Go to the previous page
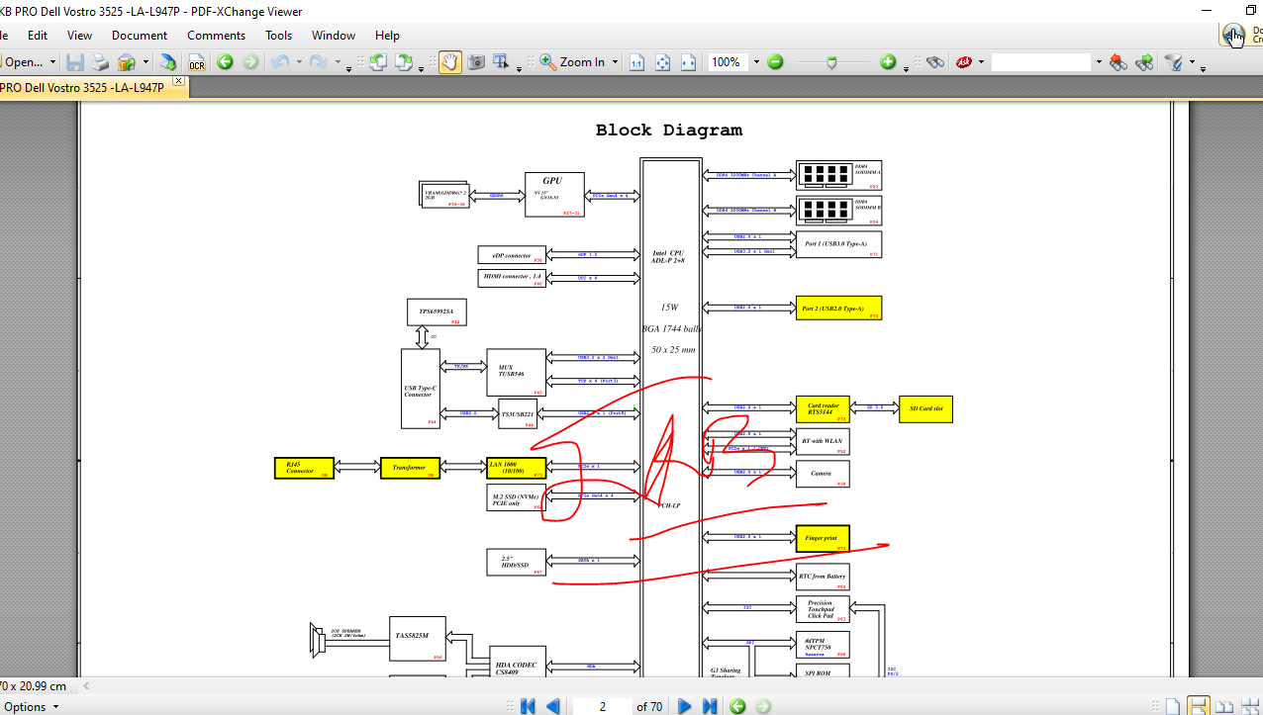The width and height of the screenshot is (1263, 715). [553, 706]
